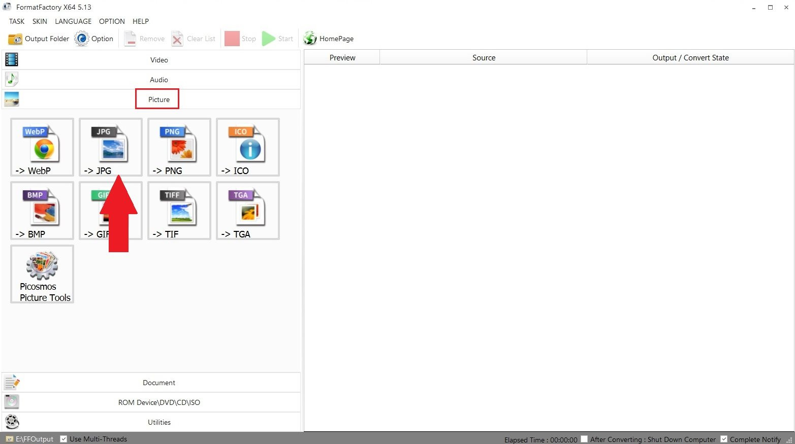Click the Elapsed Time status text
Image resolution: width=795 pixels, height=444 pixels.
pyautogui.click(x=540, y=439)
